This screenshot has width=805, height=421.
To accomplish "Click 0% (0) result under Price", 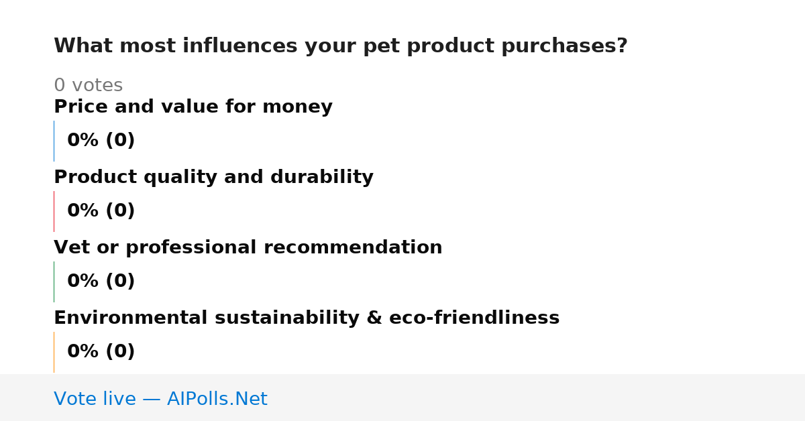I will click(101, 141).
